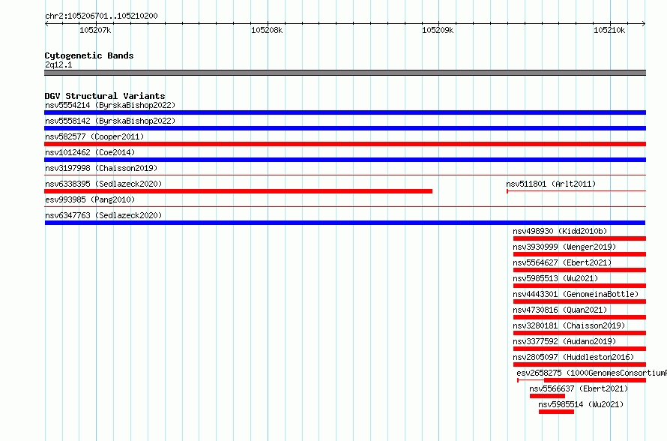
Task: Click the red bar of nsv2805097
Action: coord(580,364)
